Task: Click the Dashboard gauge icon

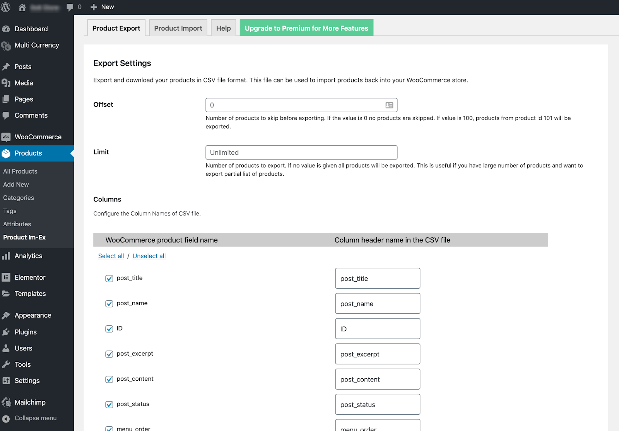Action: 6,29
